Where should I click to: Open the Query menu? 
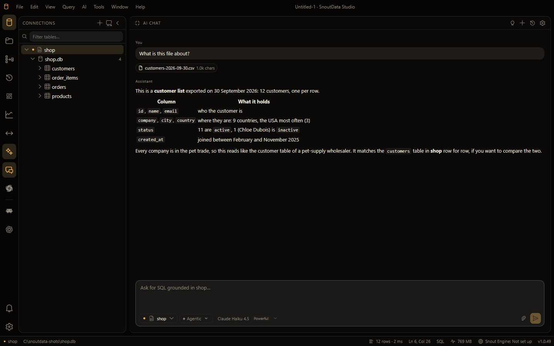68,7
